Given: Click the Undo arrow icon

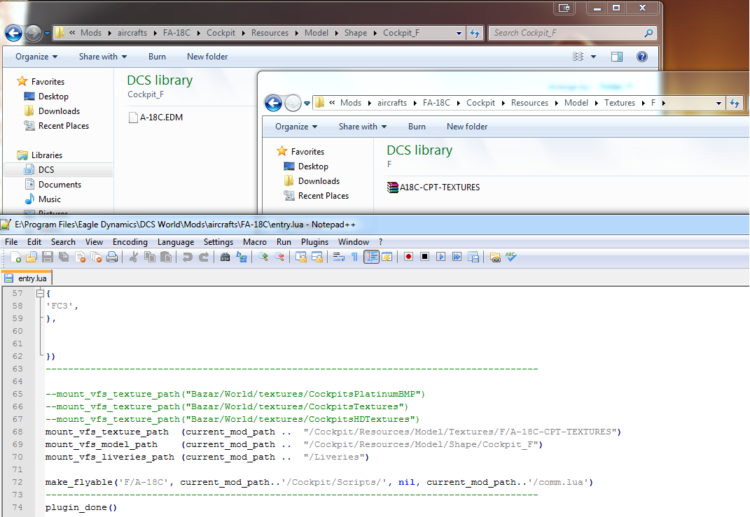Looking at the screenshot, I should pos(188,257).
